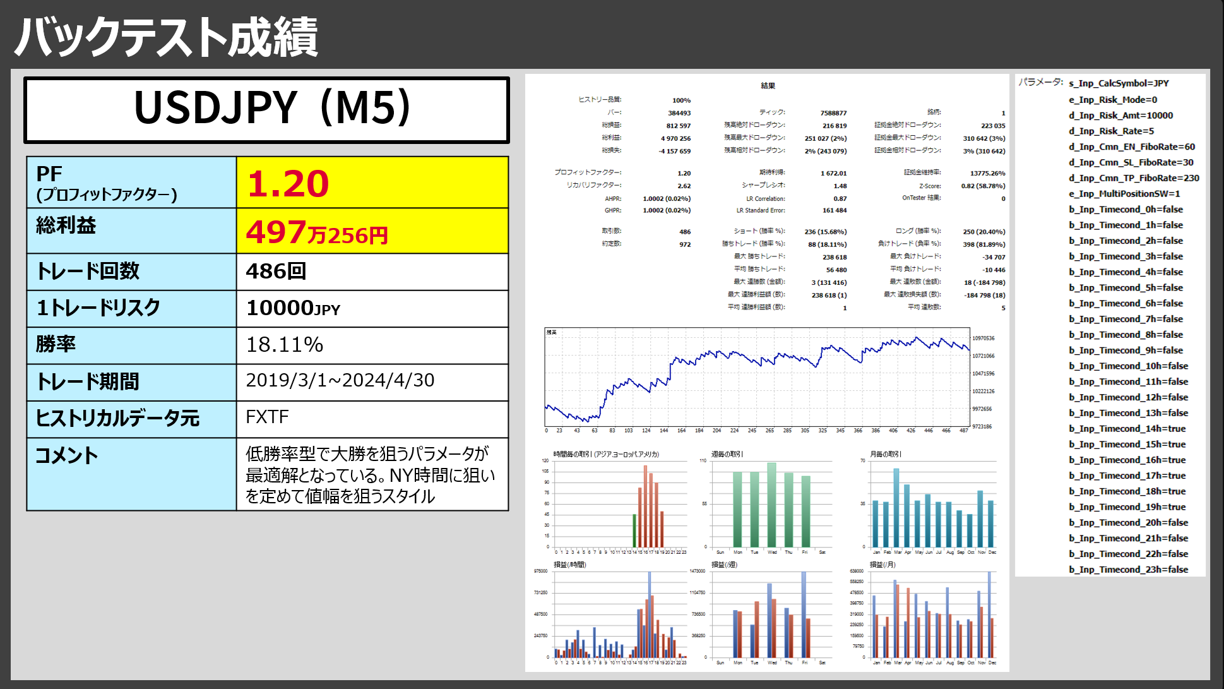Click the s_Inp_CalcSymbol=JPY parameter line

pos(1119,83)
